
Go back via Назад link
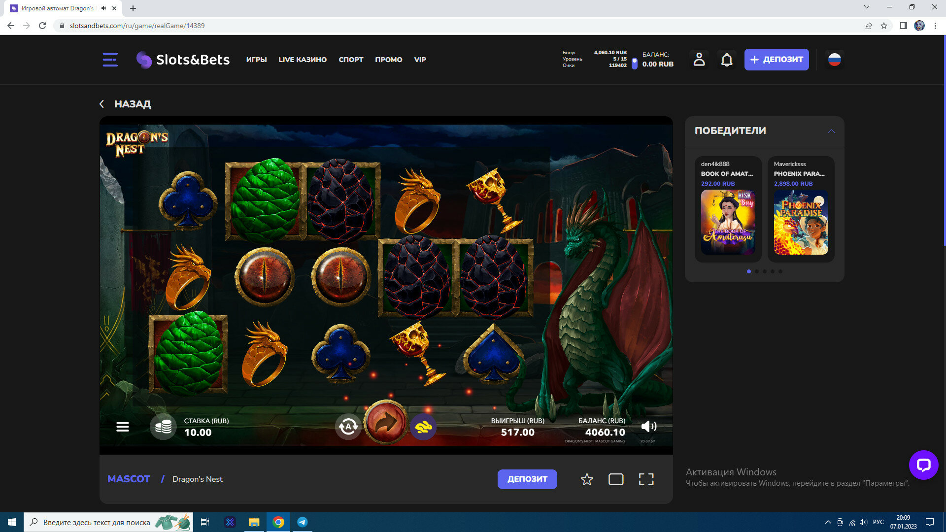pyautogui.click(x=126, y=104)
